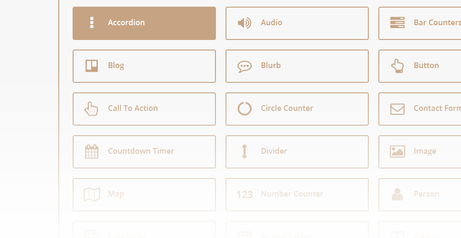
Task: Click the Contact Form envelope icon
Action: pos(397,109)
